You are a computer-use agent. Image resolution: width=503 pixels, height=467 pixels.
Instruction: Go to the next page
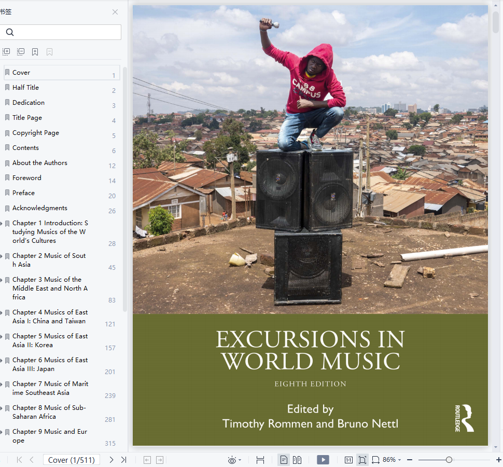(111, 460)
